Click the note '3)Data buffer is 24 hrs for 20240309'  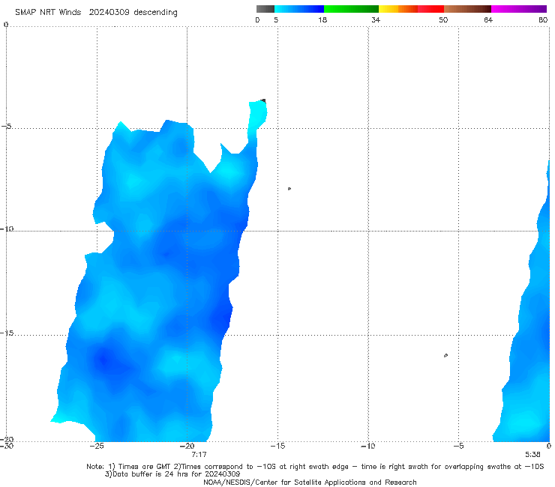pyautogui.click(x=172, y=474)
